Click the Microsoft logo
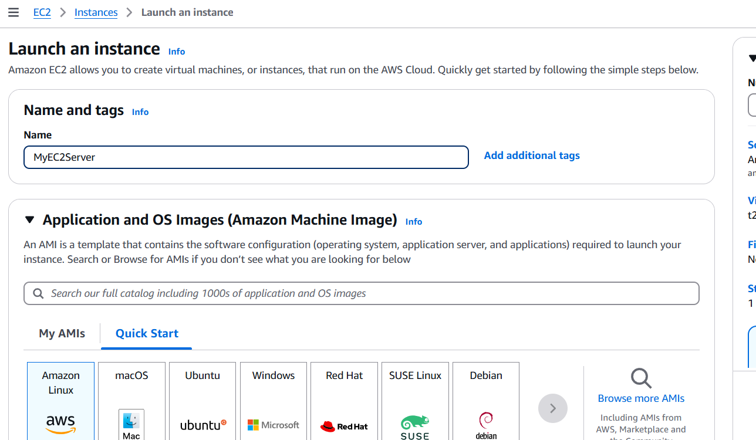756x440 pixels. [x=274, y=425]
